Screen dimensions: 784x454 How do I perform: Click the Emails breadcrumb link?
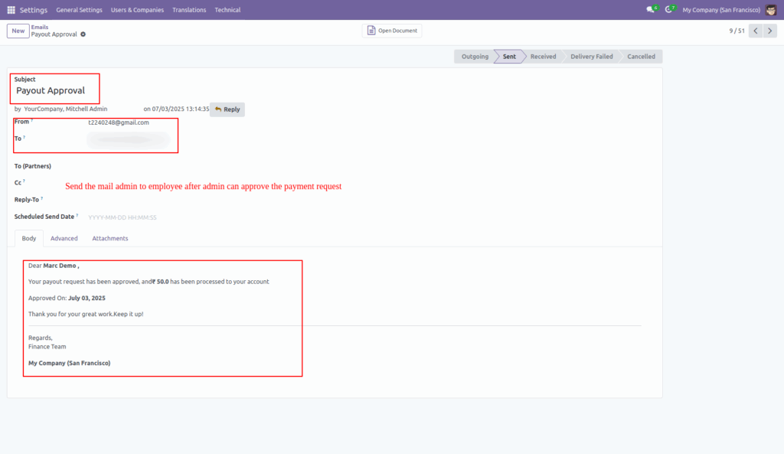pos(39,26)
